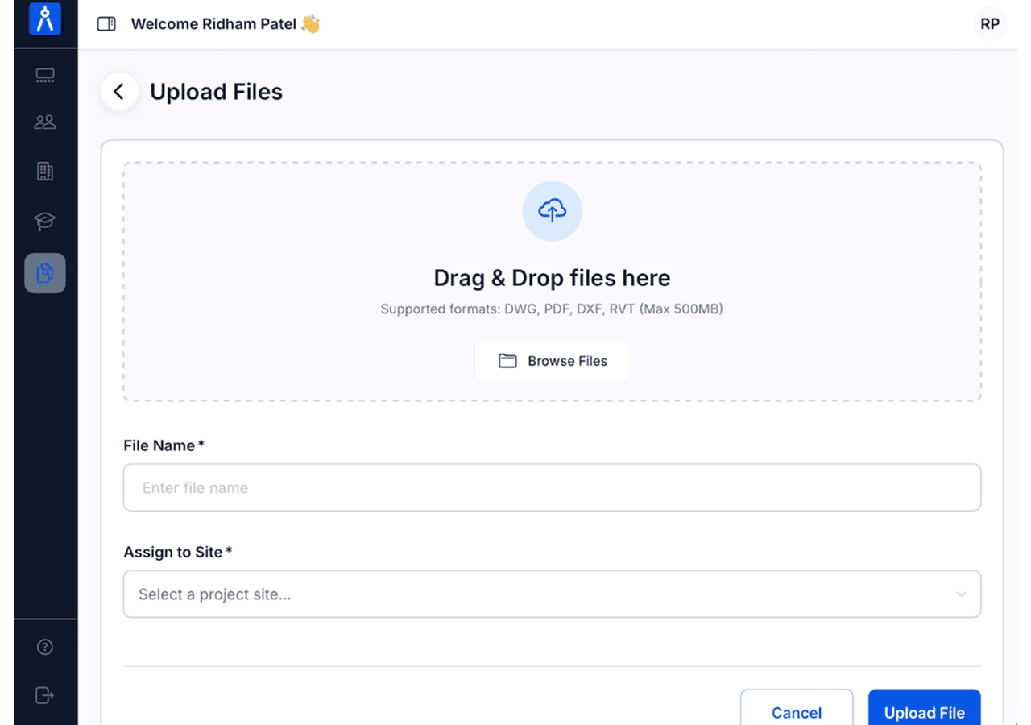Open the building sites icon in sidebar
The image size is (1031, 725).
(45, 171)
